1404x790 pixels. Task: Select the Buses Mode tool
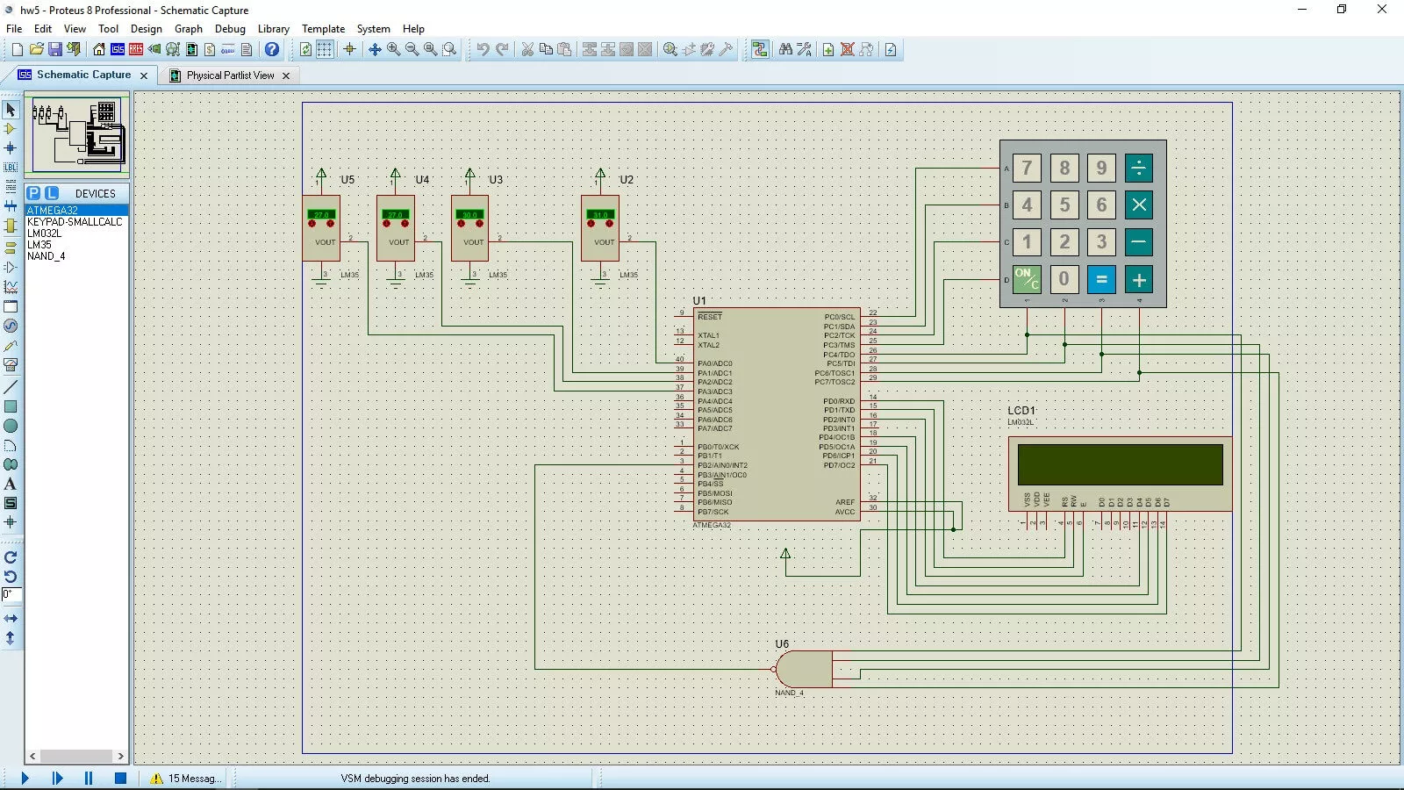[11, 205]
